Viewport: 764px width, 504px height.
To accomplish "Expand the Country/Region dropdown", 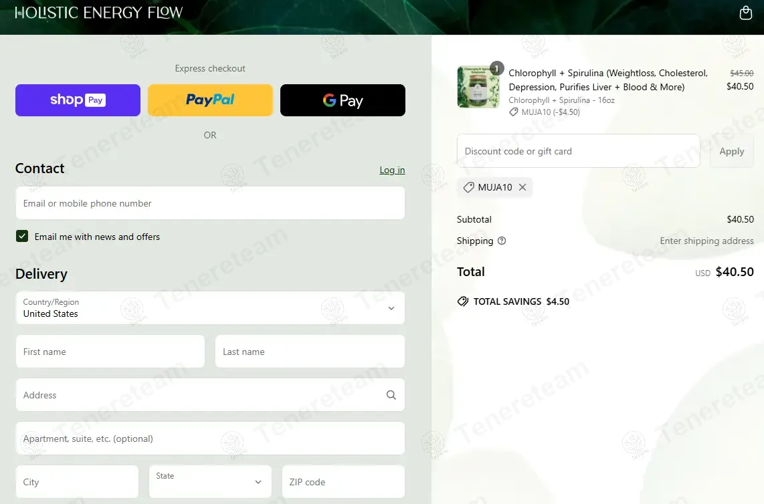I will pyautogui.click(x=210, y=307).
